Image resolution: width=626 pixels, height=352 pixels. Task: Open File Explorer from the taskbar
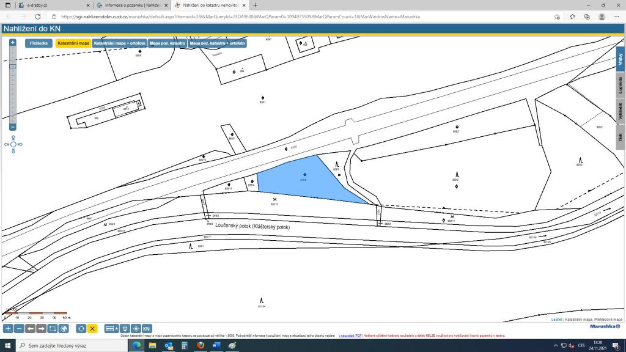[x=152, y=346]
